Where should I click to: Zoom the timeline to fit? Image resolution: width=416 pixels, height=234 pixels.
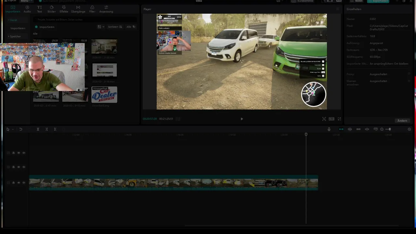(x=409, y=129)
